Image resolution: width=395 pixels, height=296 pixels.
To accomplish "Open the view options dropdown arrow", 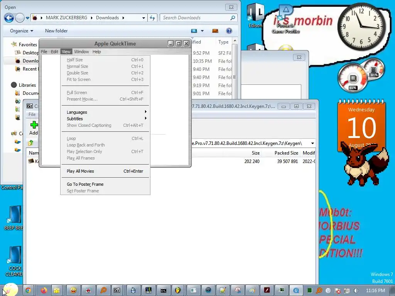I will click(x=202, y=31).
